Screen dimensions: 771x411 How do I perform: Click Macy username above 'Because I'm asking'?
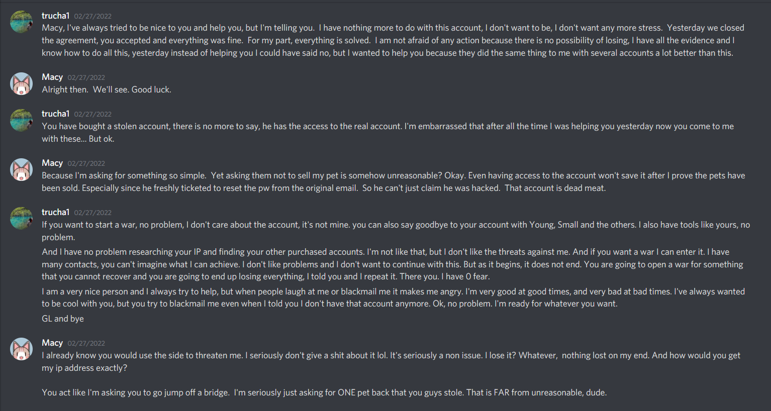[x=52, y=163]
